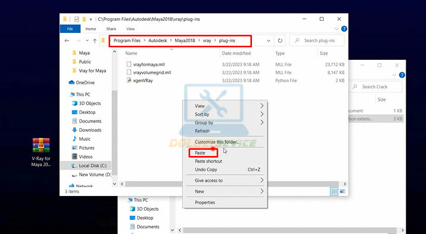Click the Help question mark icon
The height and width of the screenshot is (234, 426).
pos(344,29)
